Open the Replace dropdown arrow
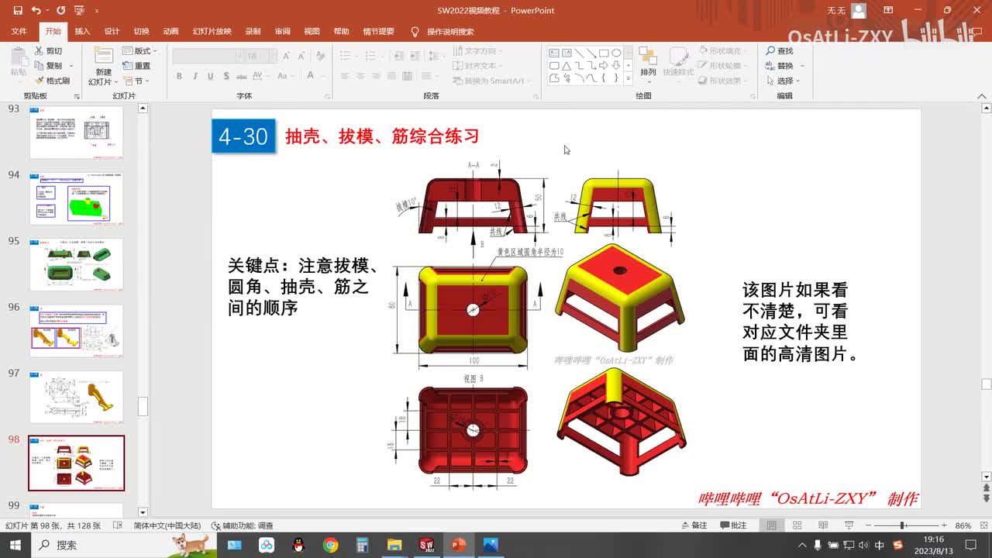The height and width of the screenshot is (558, 992). 802,66
